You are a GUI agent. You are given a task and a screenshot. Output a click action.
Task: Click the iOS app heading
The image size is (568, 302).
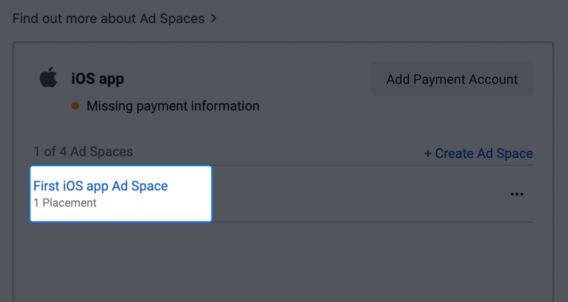point(98,79)
